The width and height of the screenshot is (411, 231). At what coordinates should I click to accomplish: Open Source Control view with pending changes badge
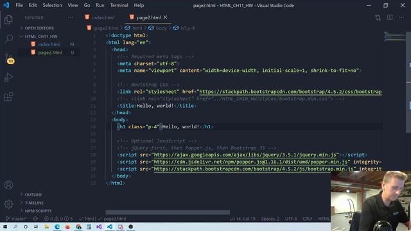coord(9,58)
